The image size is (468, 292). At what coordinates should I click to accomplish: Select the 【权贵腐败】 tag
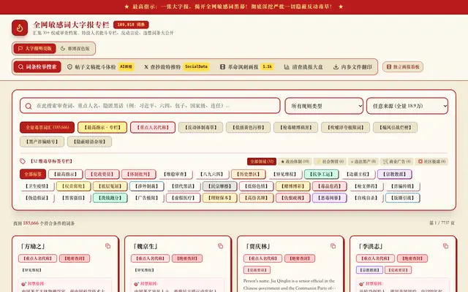click(x=73, y=186)
